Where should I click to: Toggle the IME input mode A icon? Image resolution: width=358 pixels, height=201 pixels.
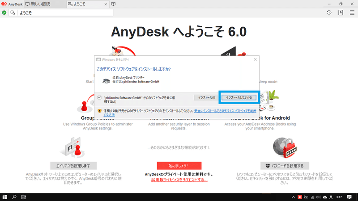pyautogui.click(x=331, y=197)
